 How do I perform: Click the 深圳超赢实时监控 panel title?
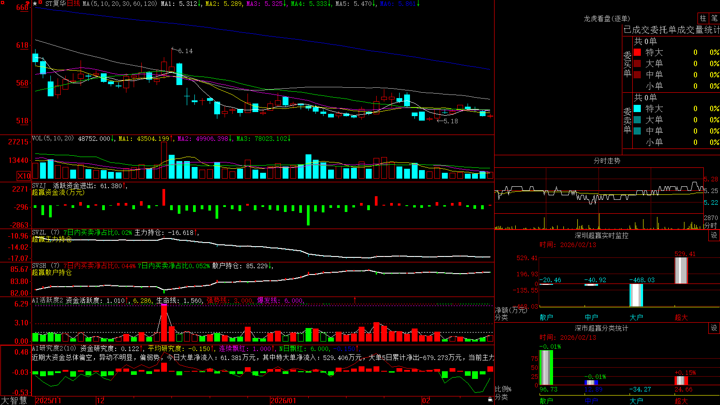601,235
